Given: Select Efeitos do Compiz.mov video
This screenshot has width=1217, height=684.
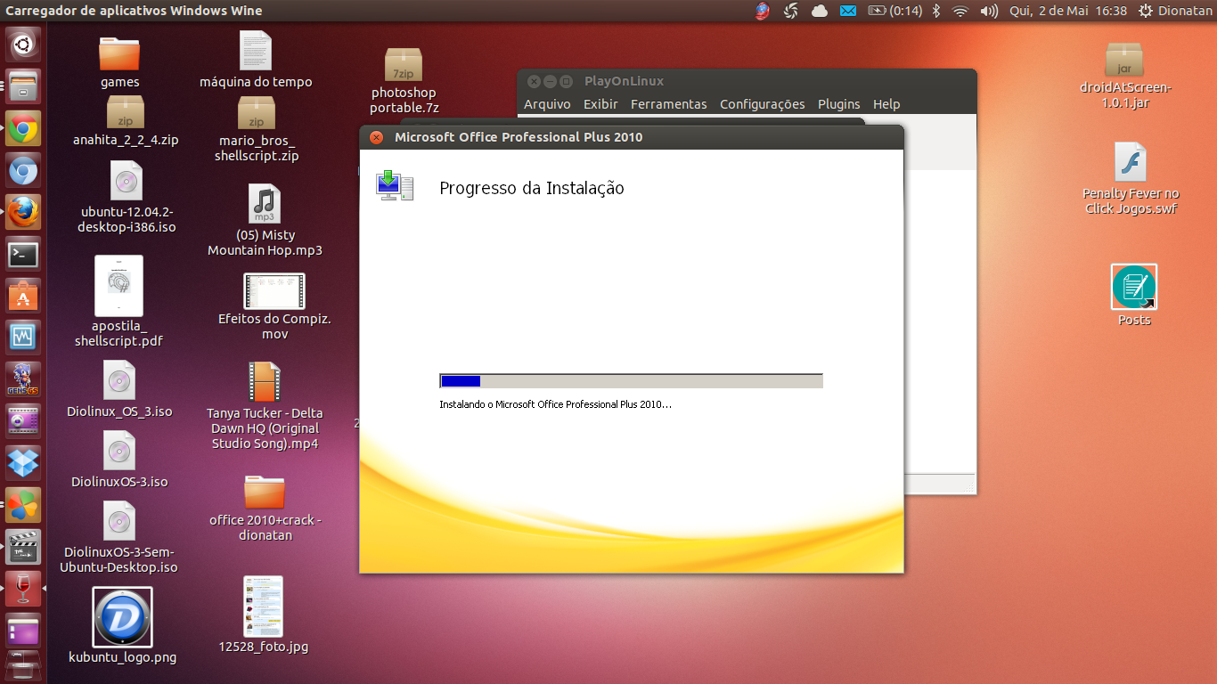Looking at the screenshot, I should [274, 306].
